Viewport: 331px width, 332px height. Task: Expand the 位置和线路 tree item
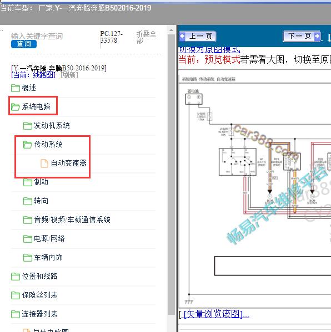point(39,277)
